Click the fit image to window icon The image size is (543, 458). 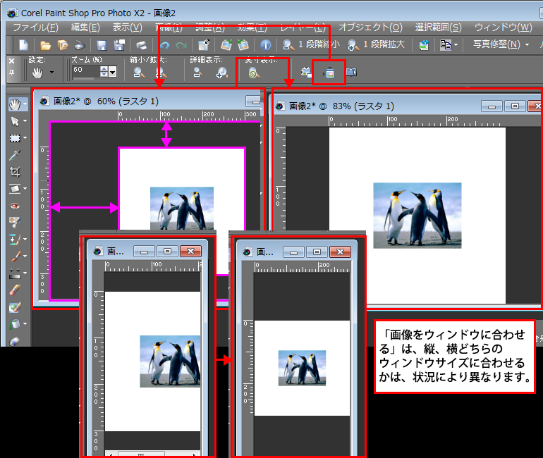tap(329, 73)
